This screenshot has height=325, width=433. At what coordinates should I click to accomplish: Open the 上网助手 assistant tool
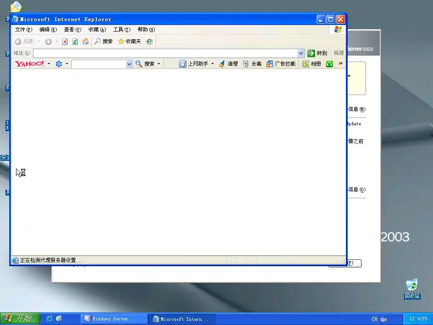tap(194, 64)
